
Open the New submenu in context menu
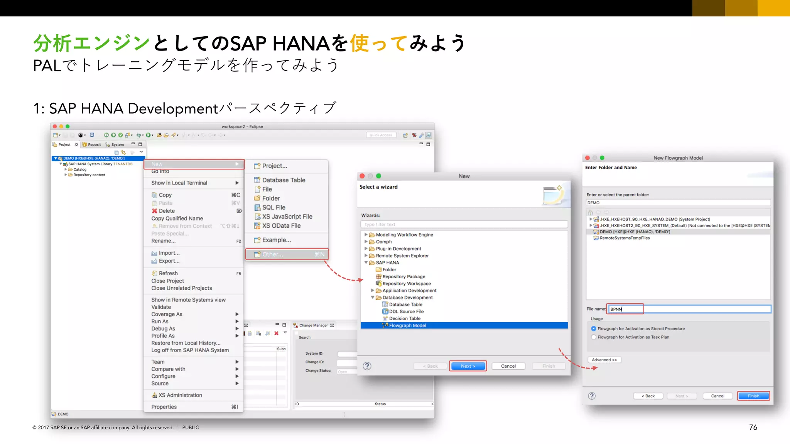[x=194, y=164]
